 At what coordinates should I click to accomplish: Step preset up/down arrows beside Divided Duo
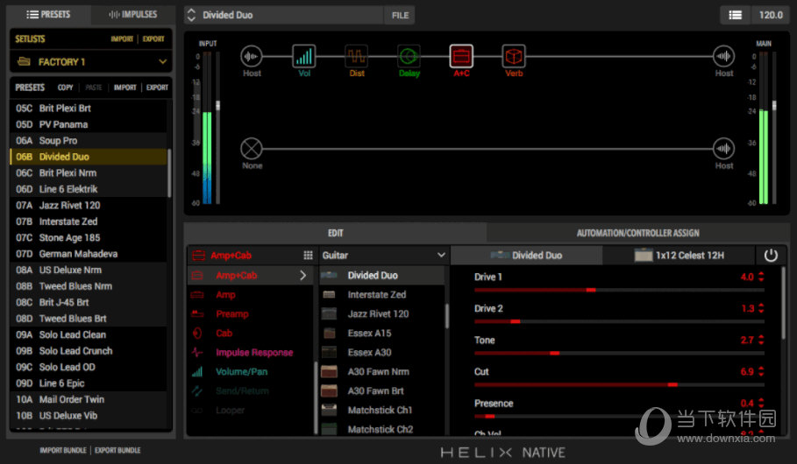click(x=191, y=15)
